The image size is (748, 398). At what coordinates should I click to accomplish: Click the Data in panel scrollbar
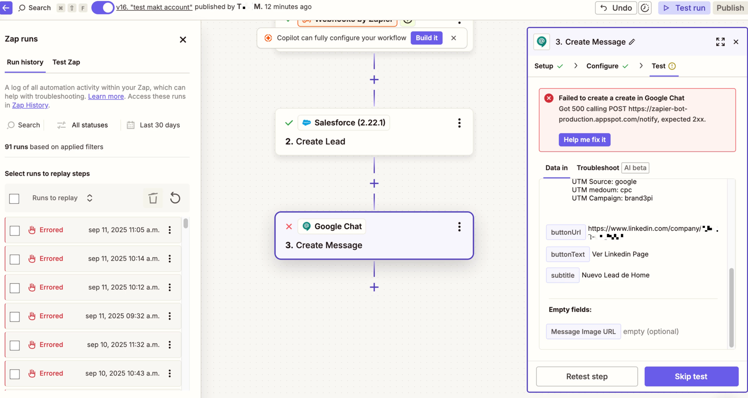coord(731,307)
